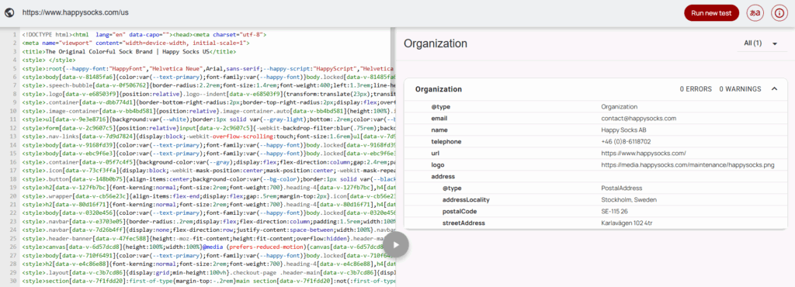Select the addressLocality value Stockholm, Sweden

pos(629,200)
